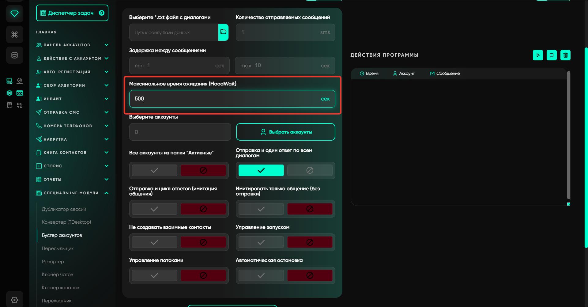Enable "Автоматическая остановка" checkmark
Viewport: 588px width, 307px height.
[261, 275]
